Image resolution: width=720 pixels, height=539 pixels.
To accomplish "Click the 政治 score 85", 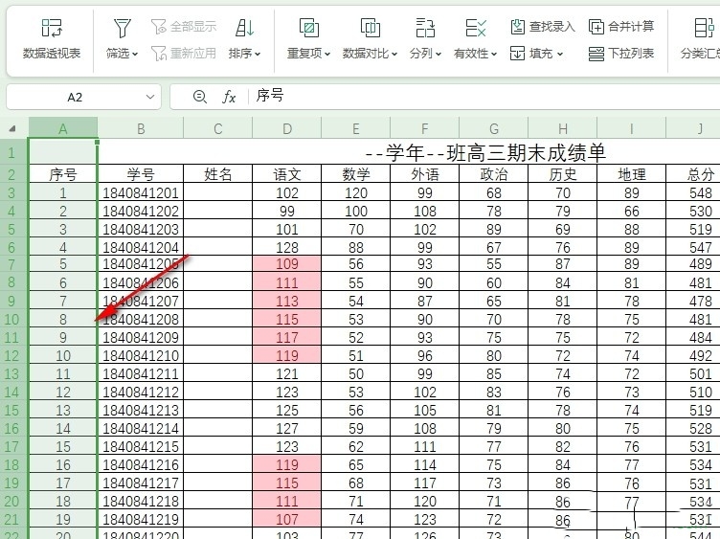I will [x=494, y=373].
